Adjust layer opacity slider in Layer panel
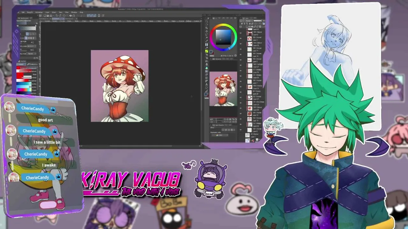This screenshot has width=408, height=229. [258, 21]
